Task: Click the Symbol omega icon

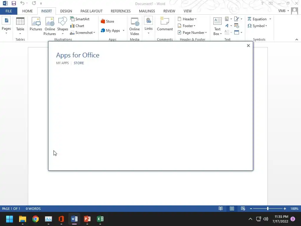Action: tap(250, 26)
